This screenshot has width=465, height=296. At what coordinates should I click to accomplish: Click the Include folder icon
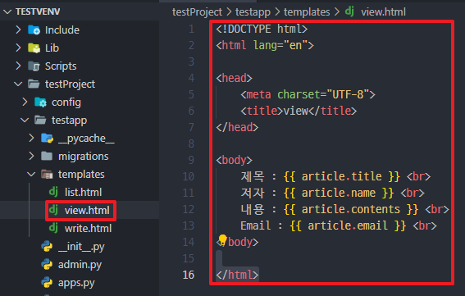tap(34, 30)
